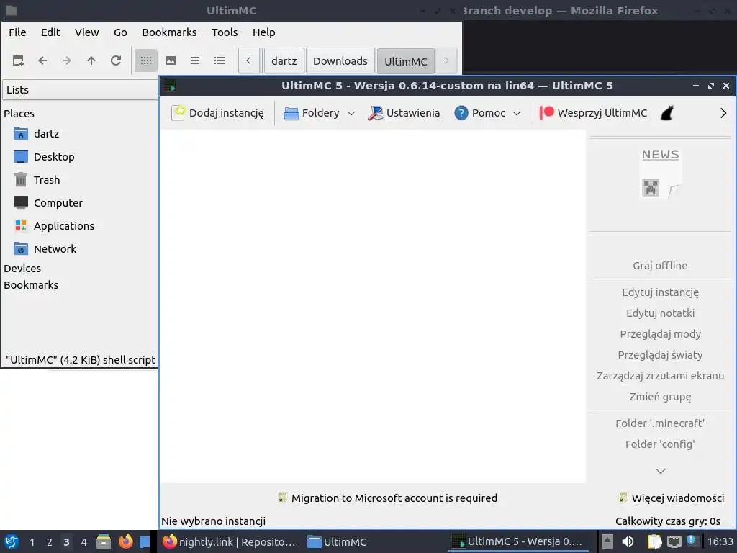Screen dimensions: 737x553
Task: Click Zarządzaj zrzutami ekranu
Action: (660, 376)
